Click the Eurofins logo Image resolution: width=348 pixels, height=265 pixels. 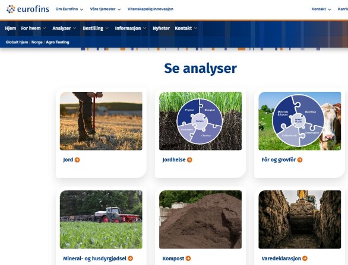[x=28, y=9]
